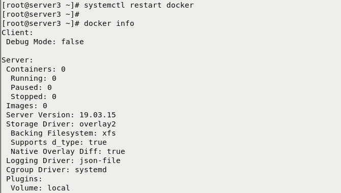The width and height of the screenshot is (341, 193).
Task: Click the 'Native Overlay Diff: true' line
Action: click(68, 151)
